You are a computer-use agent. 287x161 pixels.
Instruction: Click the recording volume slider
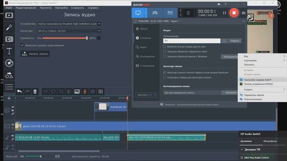pyautogui.click(x=65, y=38)
